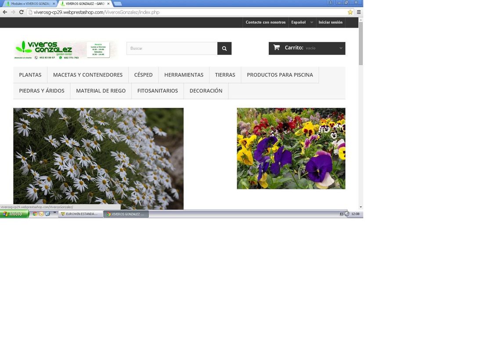Expand the Carrito cart dropdown arrow
The height and width of the screenshot is (351, 483).
(x=341, y=48)
